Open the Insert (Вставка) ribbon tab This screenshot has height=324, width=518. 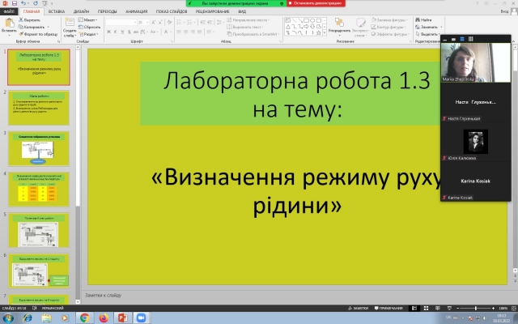coord(57,12)
